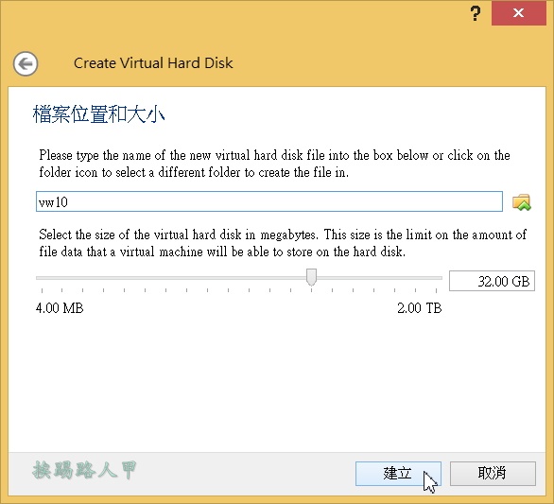Click the disk size description paragraph

pos(283,243)
